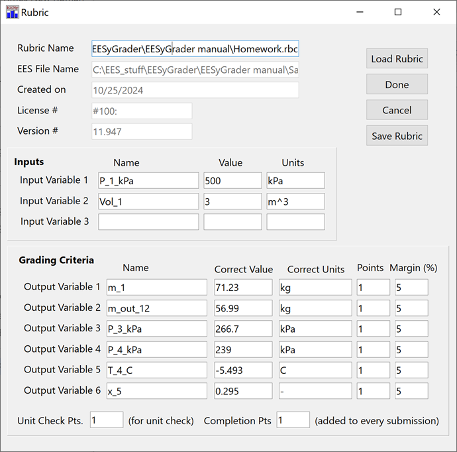Select the x_5 output variable name field
Image resolution: width=457 pixels, height=452 pixels.
coord(156,391)
